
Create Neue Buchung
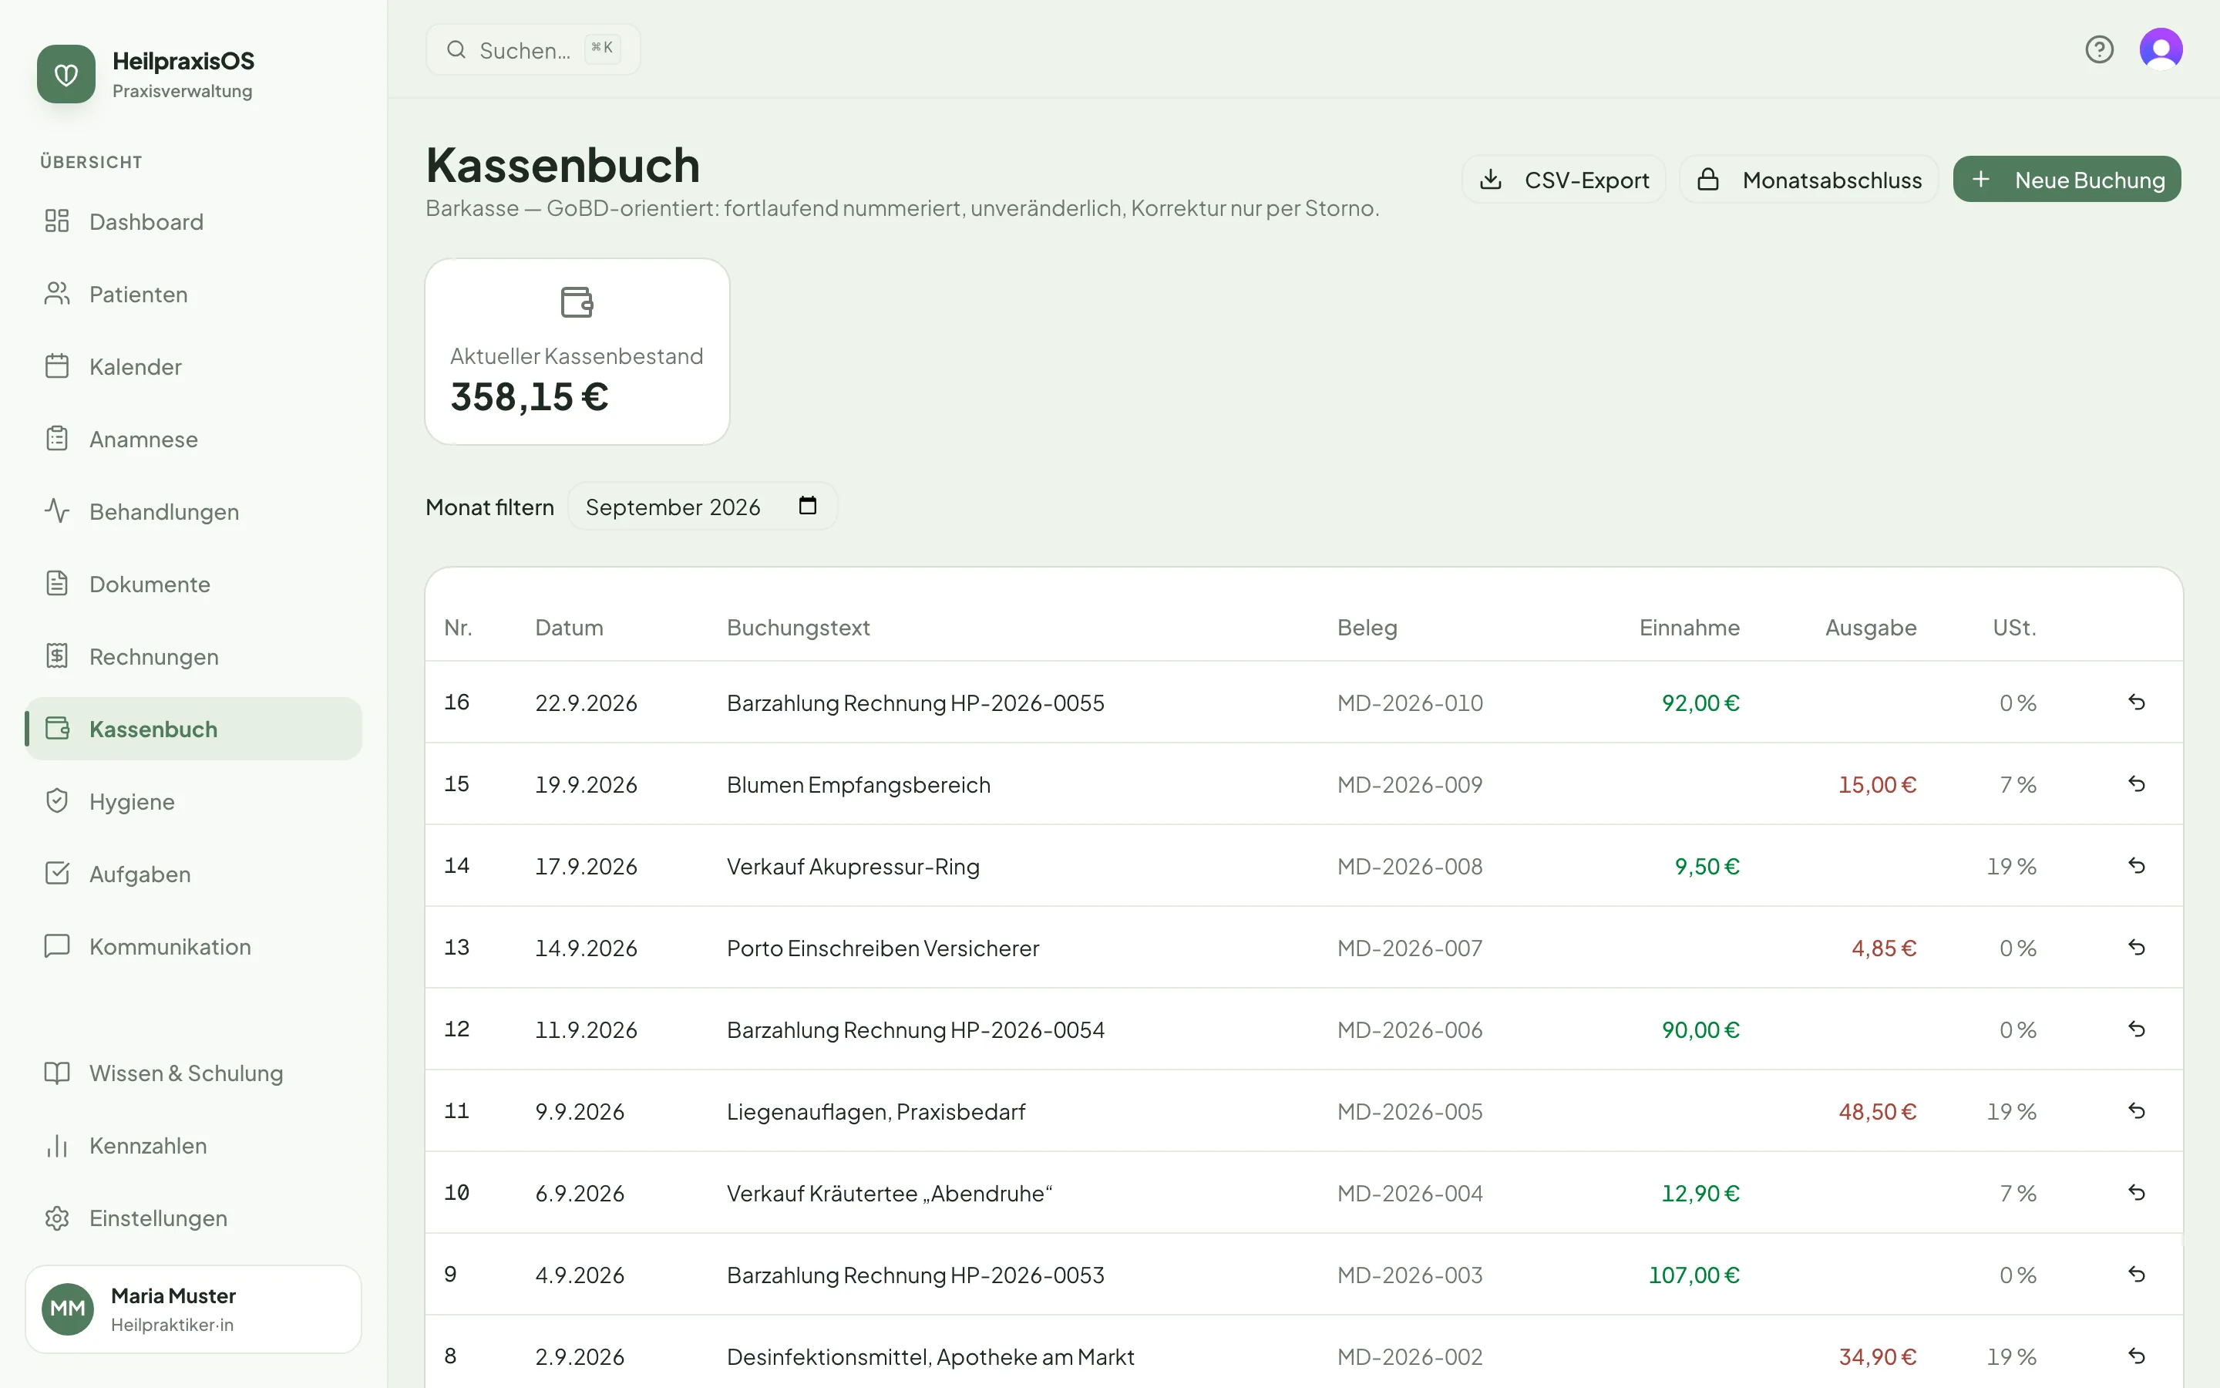pyautogui.click(x=2067, y=179)
